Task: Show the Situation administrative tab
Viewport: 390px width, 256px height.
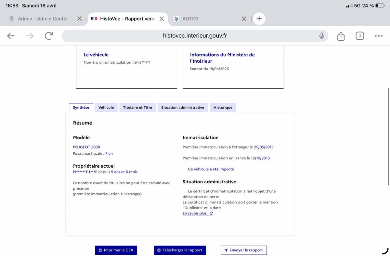Action: click(183, 108)
